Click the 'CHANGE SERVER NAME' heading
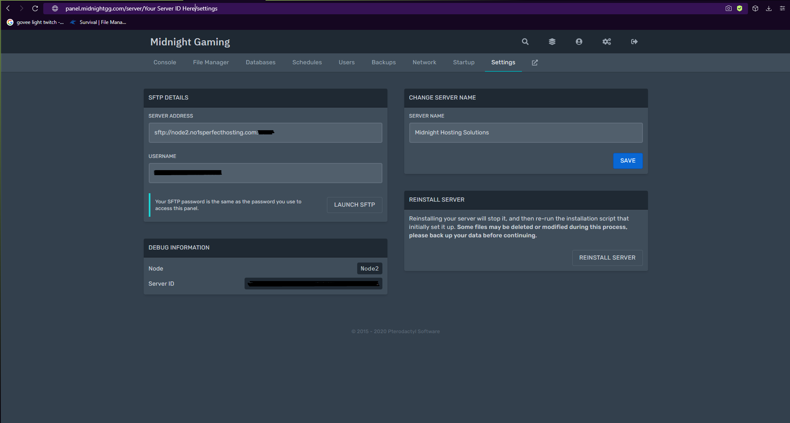Viewport: 790px width, 423px height. 442,98
